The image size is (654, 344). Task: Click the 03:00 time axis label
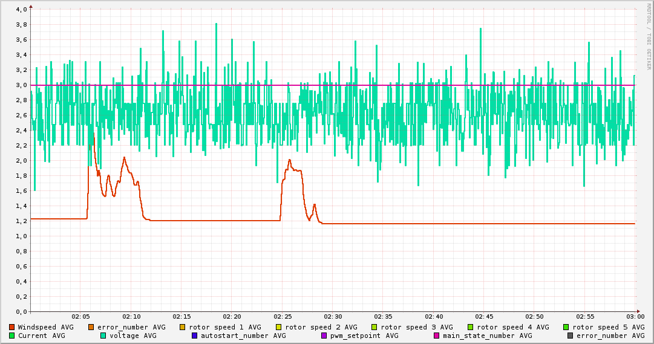(635, 316)
